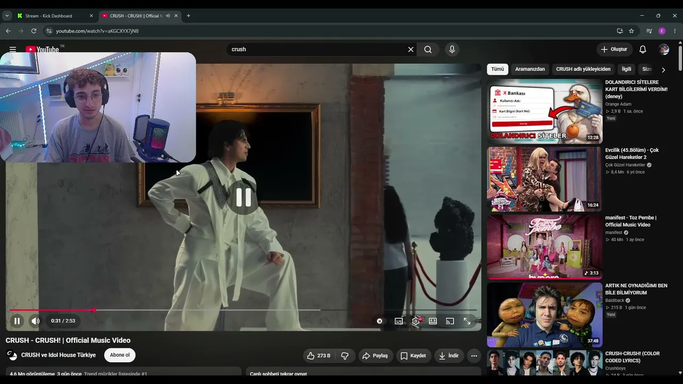This screenshot has width=683, height=384.
Task: Clear the search box with the X
Action: click(x=411, y=49)
